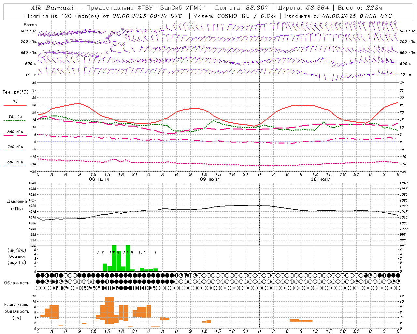Image resolution: width=417 pixels, height=334 pixels.
Task: Click the black pressure curve line
Action: point(218,206)
